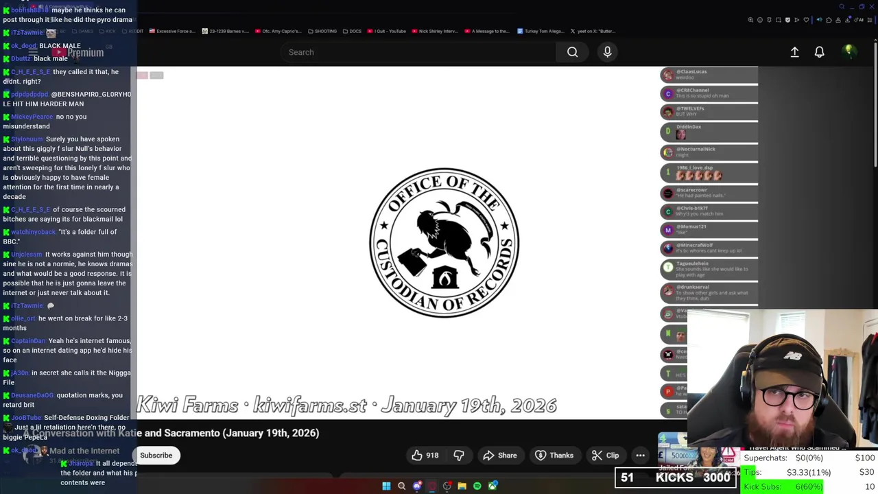Click 'Superchats: $0(0%)' overlay row
The image size is (878, 494).
pyautogui.click(x=809, y=458)
